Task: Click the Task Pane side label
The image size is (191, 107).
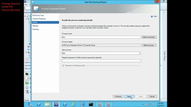Action: (164, 56)
